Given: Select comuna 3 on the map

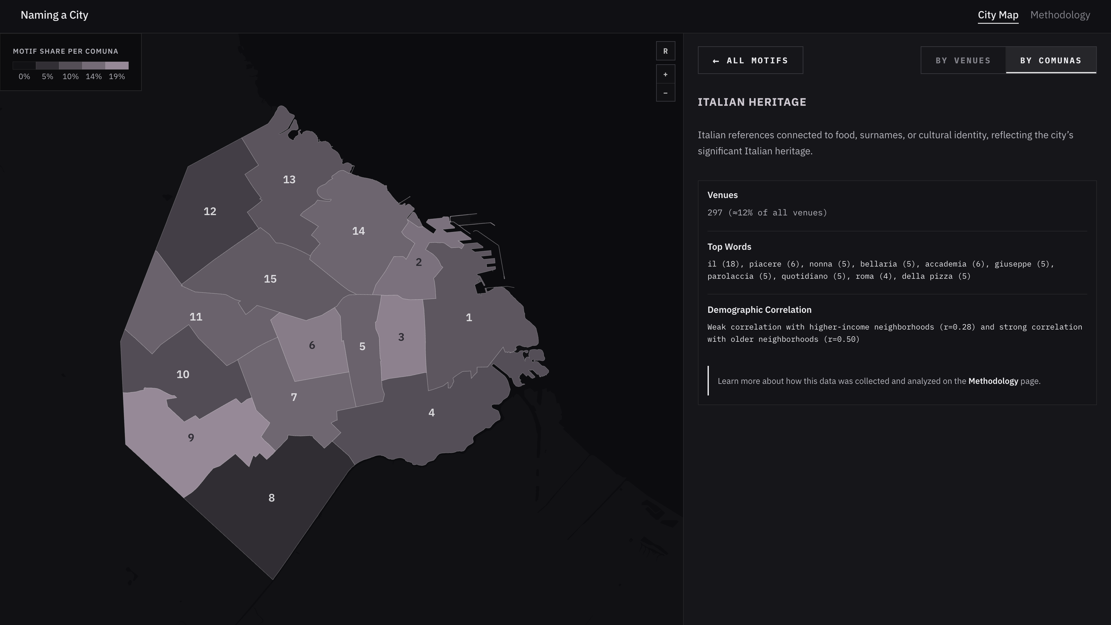Looking at the screenshot, I should [x=401, y=337].
